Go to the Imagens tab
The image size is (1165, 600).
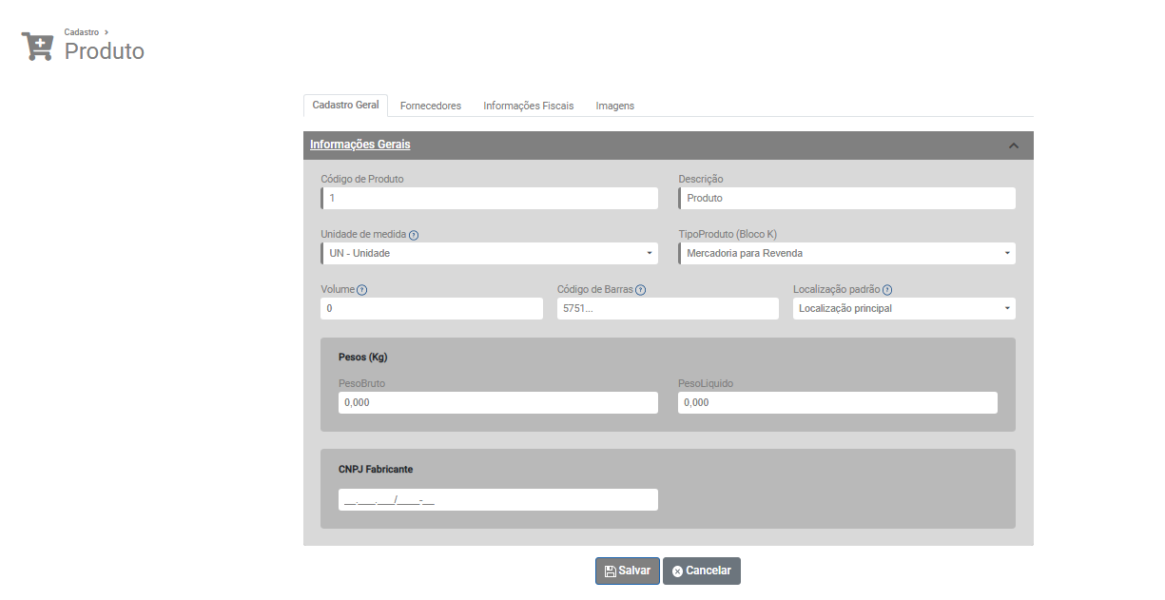[614, 106]
